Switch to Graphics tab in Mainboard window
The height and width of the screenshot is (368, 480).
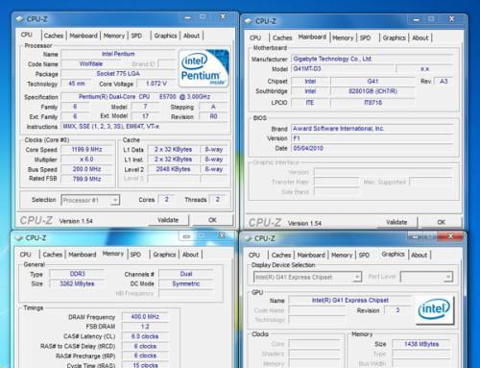[394, 37]
